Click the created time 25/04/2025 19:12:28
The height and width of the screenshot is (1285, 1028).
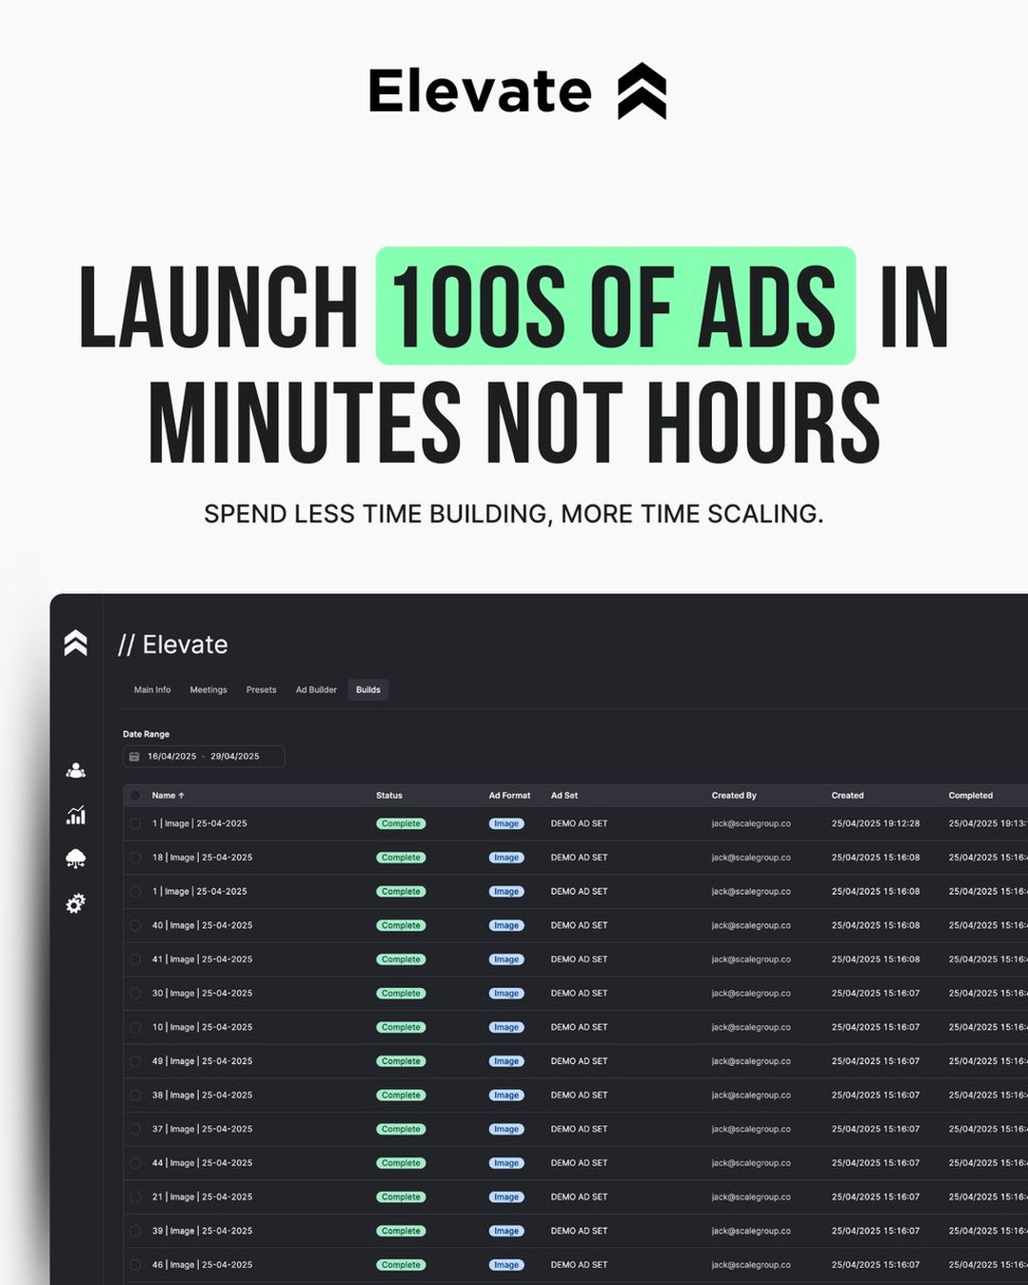pyautogui.click(x=876, y=823)
